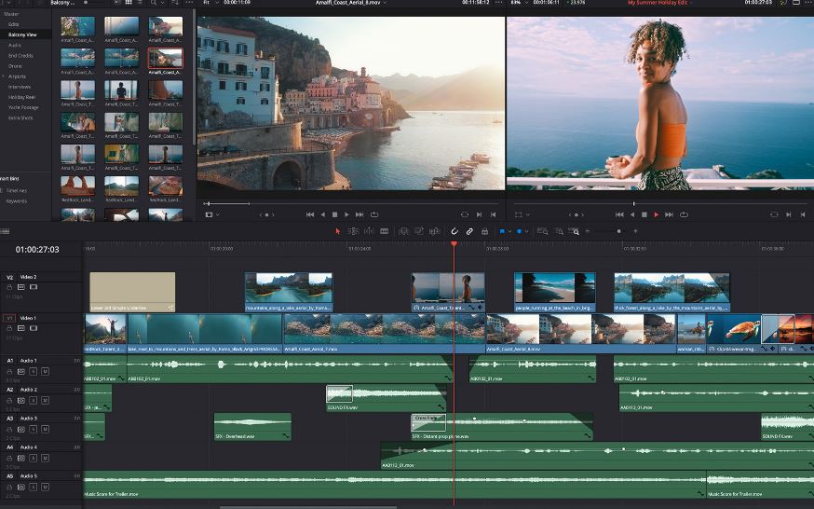This screenshot has height=509, width=814.
Task: Click the Detail Zoom icon
Action: (x=559, y=231)
